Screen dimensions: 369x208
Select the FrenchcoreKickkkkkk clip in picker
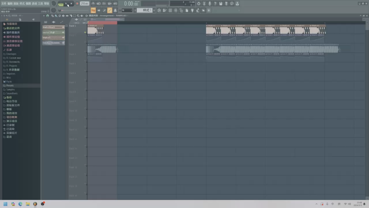(x=54, y=43)
